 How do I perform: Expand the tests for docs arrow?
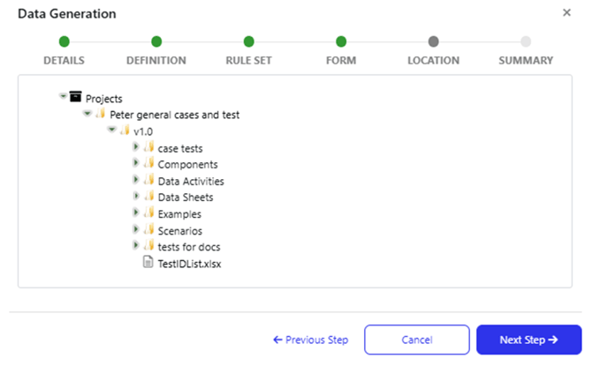pyautogui.click(x=136, y=245)
